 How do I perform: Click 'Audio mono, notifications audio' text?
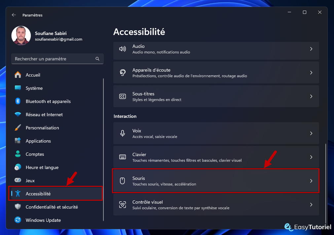click(x=161, y=52)
